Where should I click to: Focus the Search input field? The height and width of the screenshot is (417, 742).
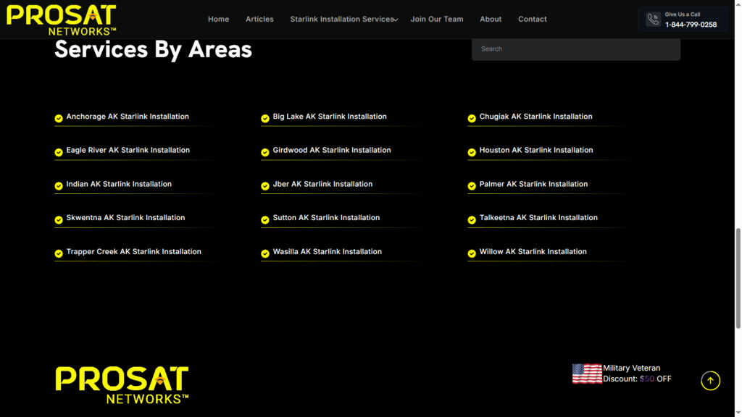click(x=576, y=49)
